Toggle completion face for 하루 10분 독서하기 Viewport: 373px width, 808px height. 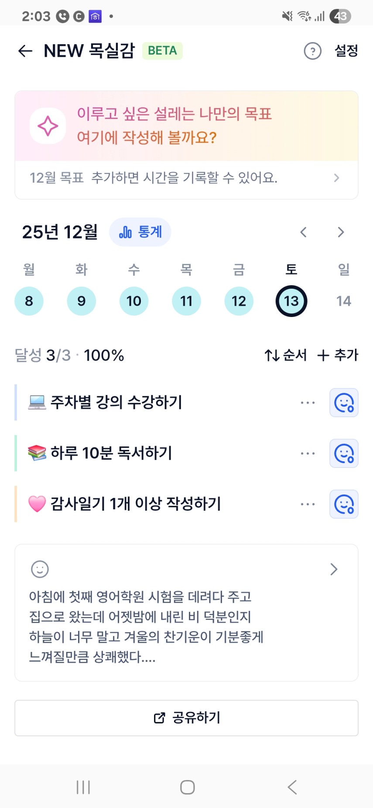[x=344, y=453]
